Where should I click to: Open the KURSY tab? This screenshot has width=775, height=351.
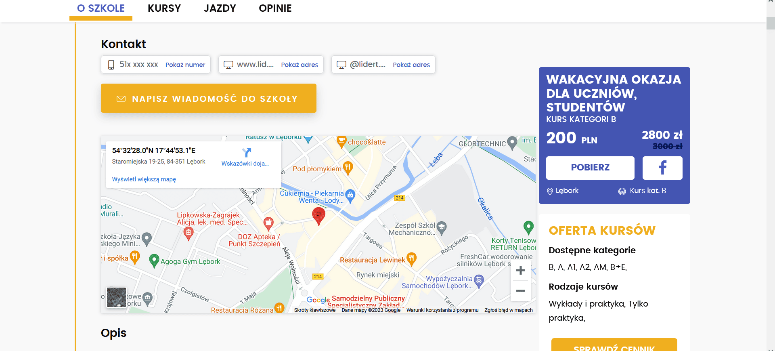[164, 8]
